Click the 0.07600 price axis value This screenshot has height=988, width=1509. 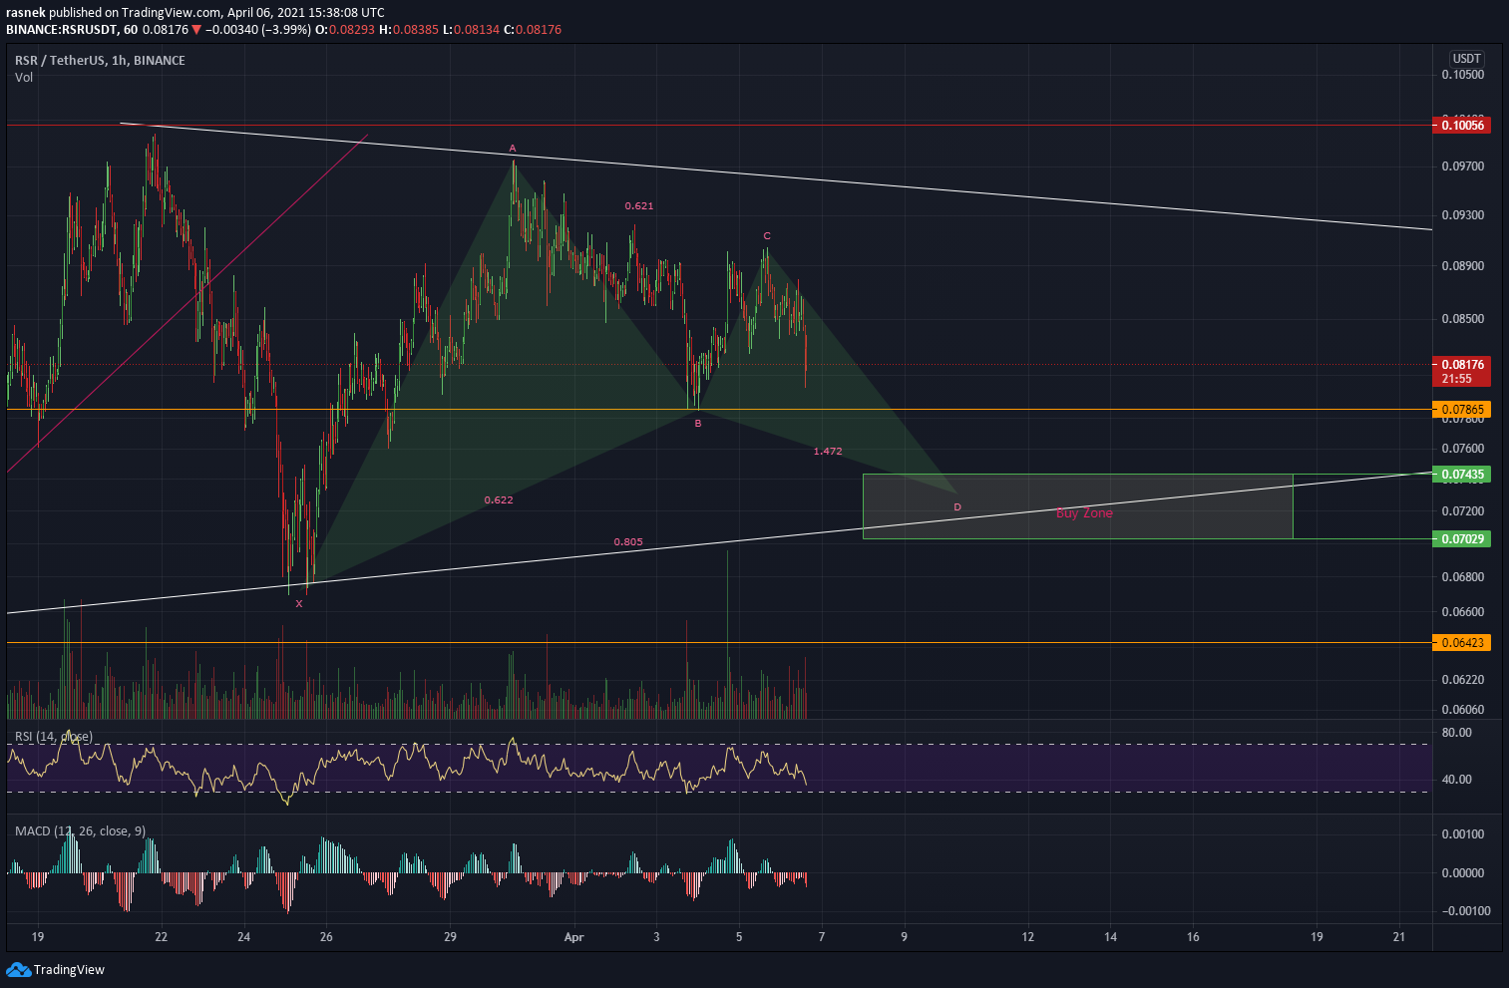point(1463,449)
